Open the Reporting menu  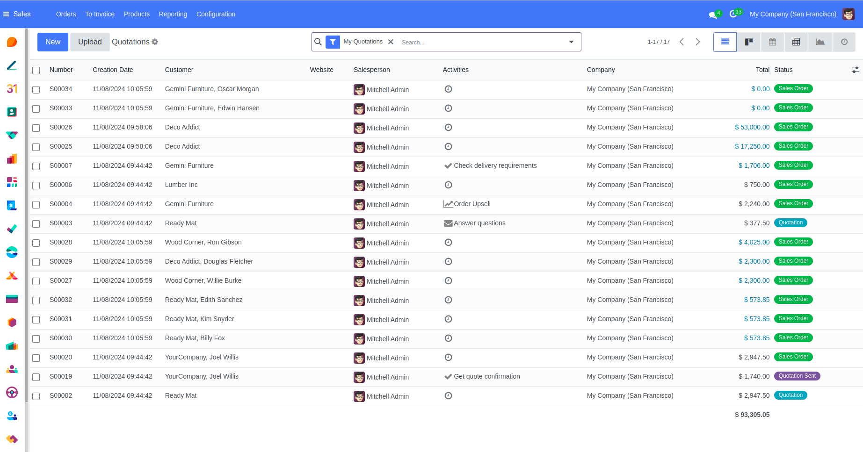pyautogui.click(x=173, y=14)
